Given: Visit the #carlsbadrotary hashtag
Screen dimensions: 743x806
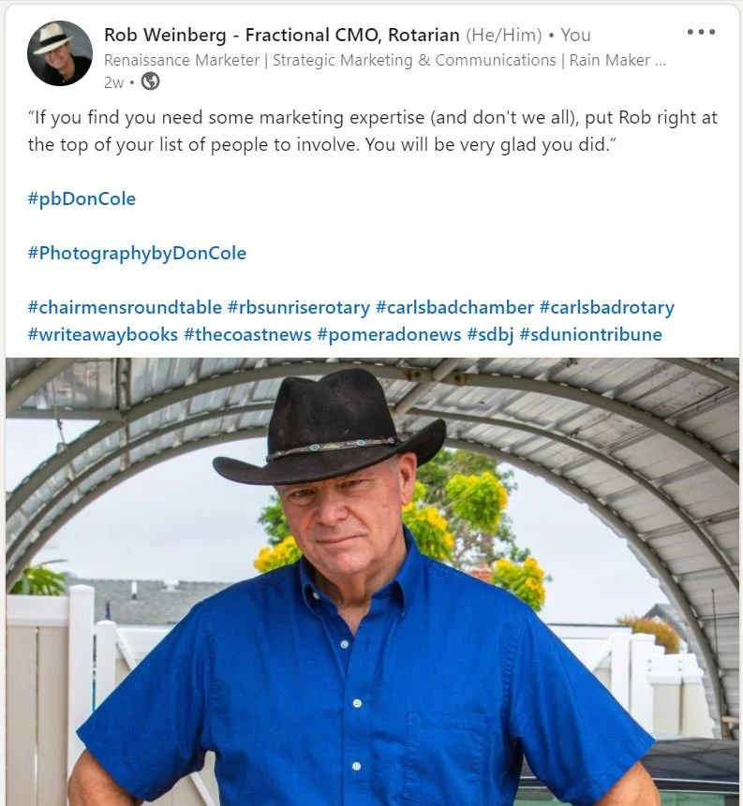Looking at the screenshot, I should [606, 307].
